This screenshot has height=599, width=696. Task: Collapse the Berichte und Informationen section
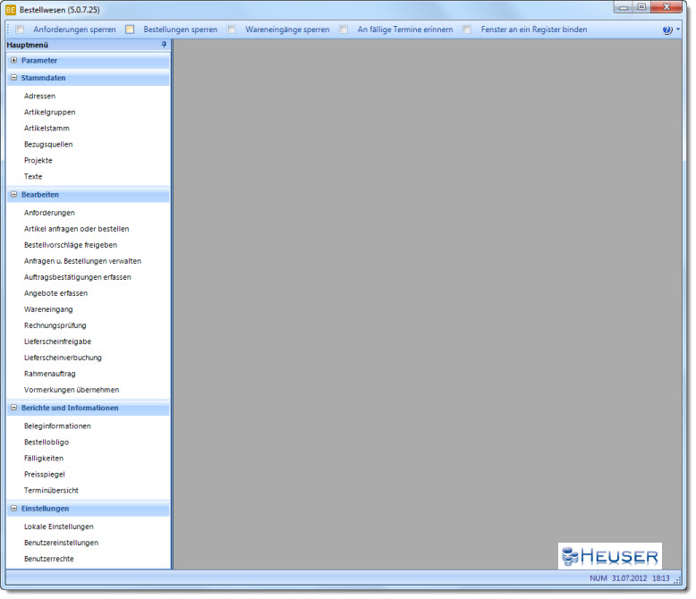14,408
